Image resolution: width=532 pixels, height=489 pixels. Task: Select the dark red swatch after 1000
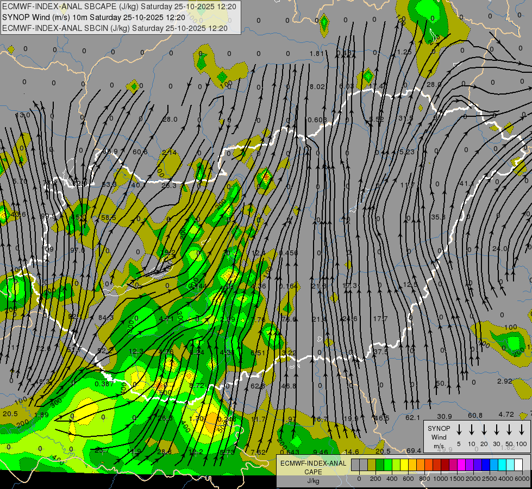446,465
